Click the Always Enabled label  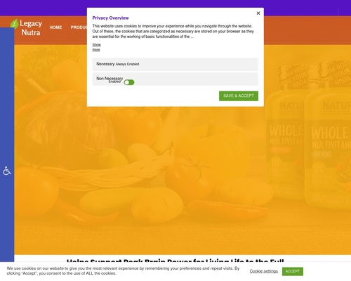pos(127,64)
